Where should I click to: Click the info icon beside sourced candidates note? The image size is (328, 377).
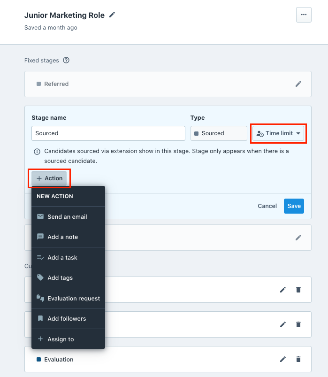click(x=37, y=152)
